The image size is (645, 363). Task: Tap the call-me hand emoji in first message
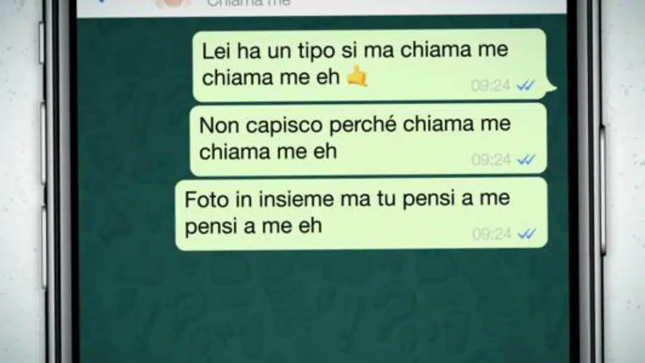(357, 77)
